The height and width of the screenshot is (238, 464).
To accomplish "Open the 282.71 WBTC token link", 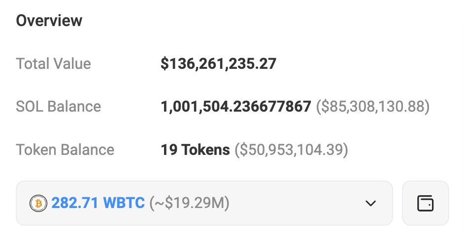I will [x=97, y=203].
